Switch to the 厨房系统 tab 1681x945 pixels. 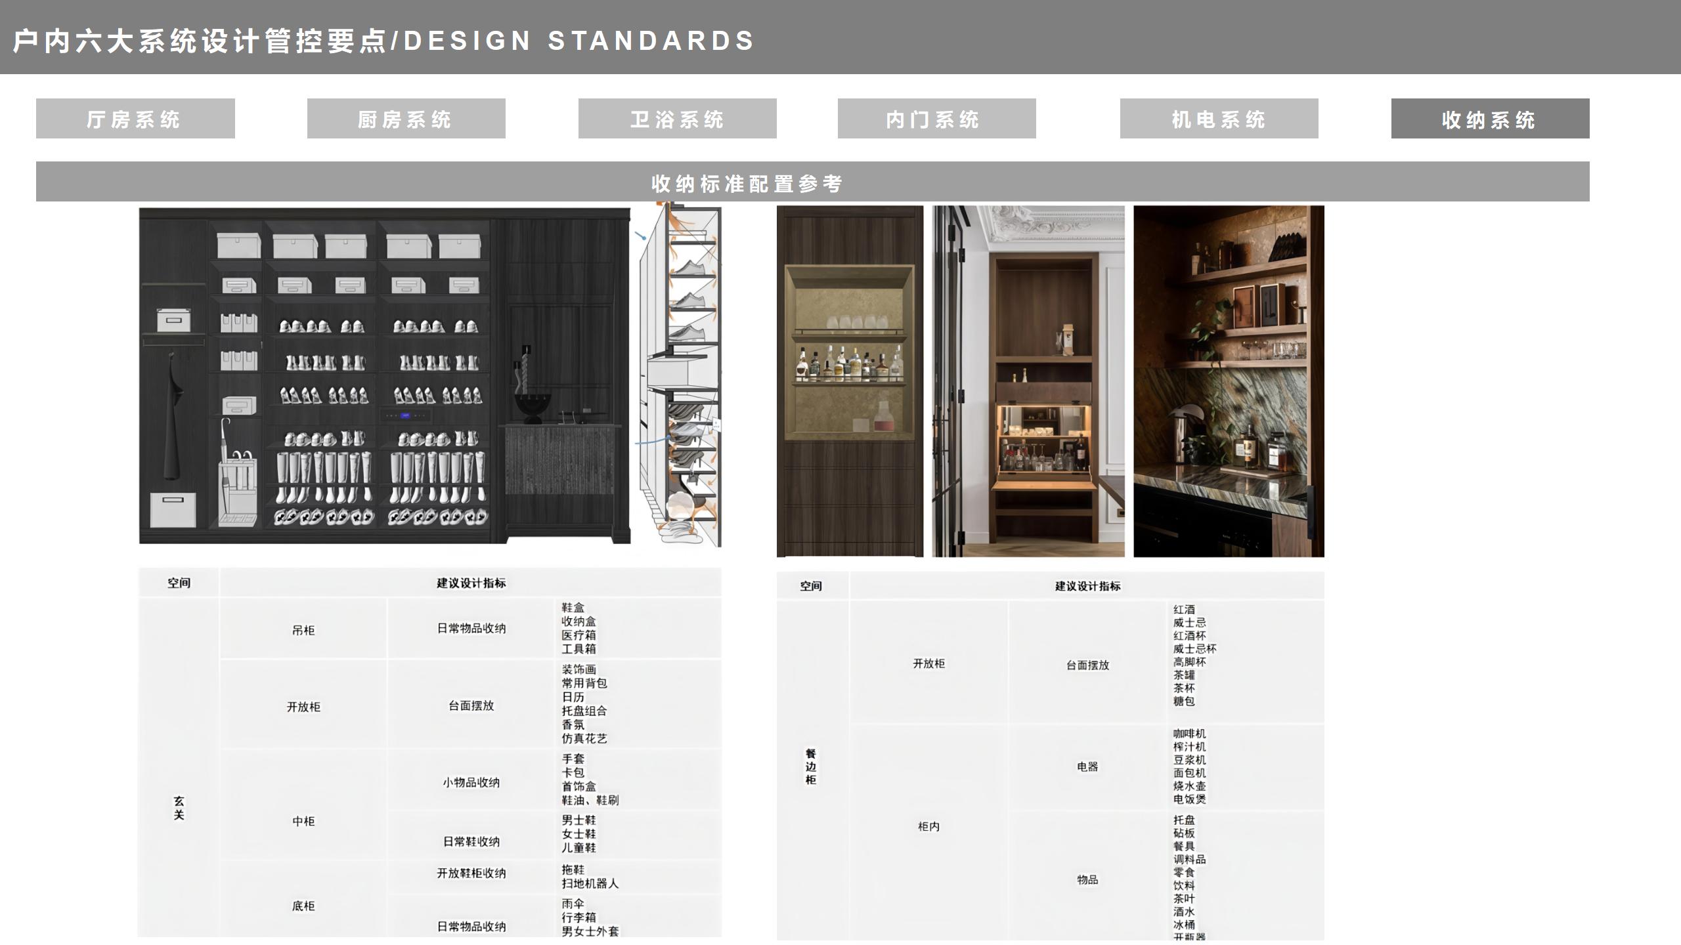pos(406,119)
